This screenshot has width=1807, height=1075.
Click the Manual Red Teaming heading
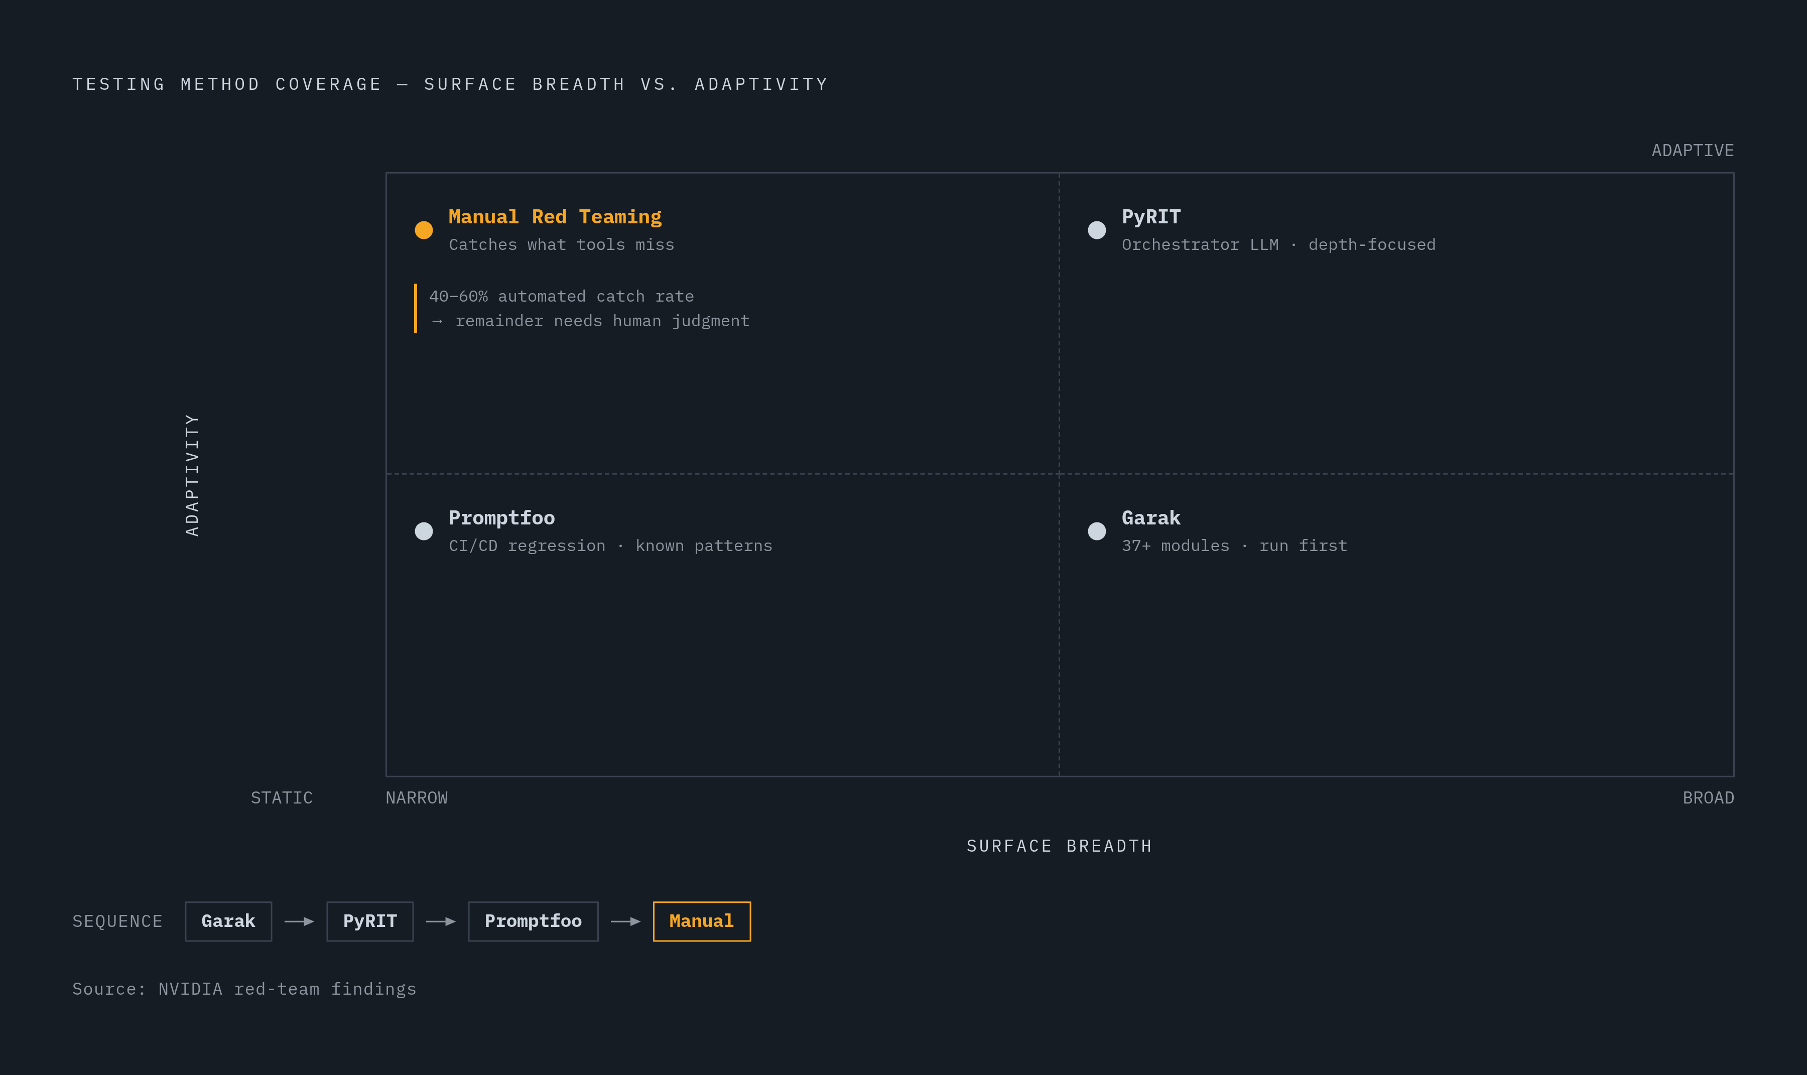click(x=555, y=217)
